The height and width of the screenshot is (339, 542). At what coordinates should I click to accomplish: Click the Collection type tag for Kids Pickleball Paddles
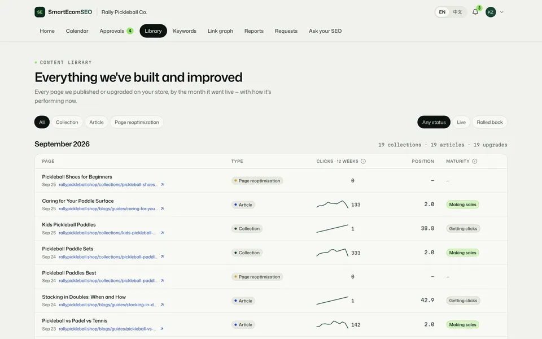pos(247,229)
